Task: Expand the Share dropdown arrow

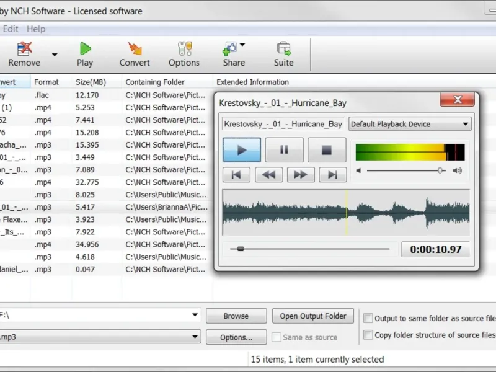Action: [x=242, y=45]
